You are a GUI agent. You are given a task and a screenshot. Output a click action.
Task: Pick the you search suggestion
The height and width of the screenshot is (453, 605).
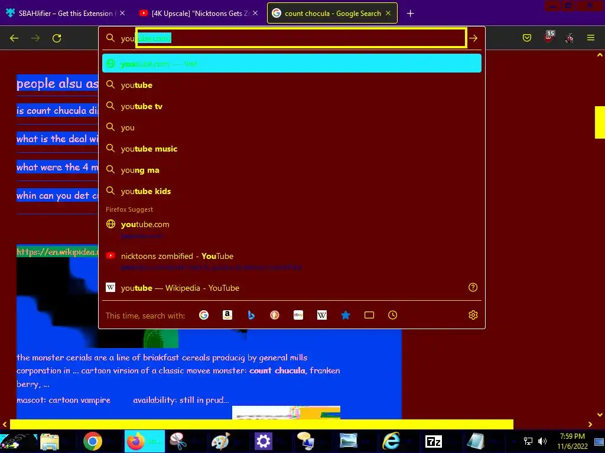(292, 127)
